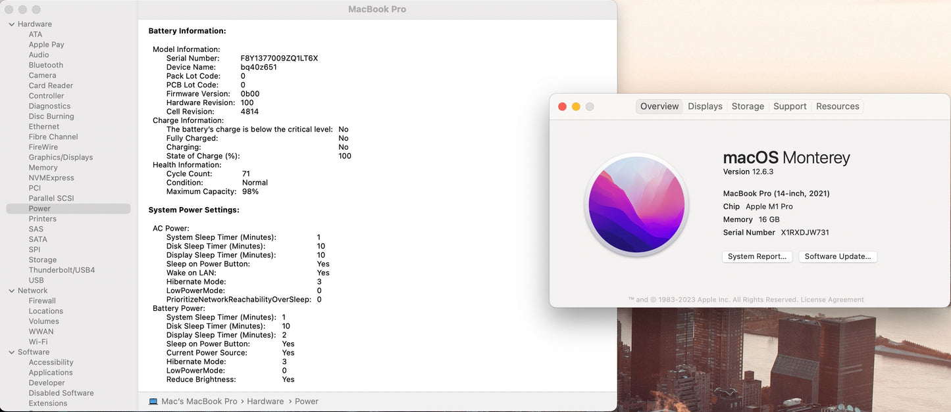
Task: Collapse the Software section in sidebar
Action: point(12,352)
